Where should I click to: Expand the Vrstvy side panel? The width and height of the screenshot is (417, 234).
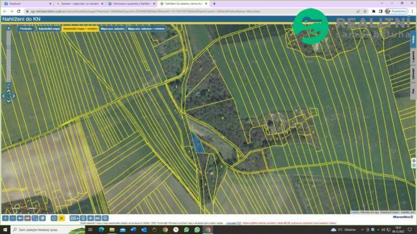click(413, 40)
